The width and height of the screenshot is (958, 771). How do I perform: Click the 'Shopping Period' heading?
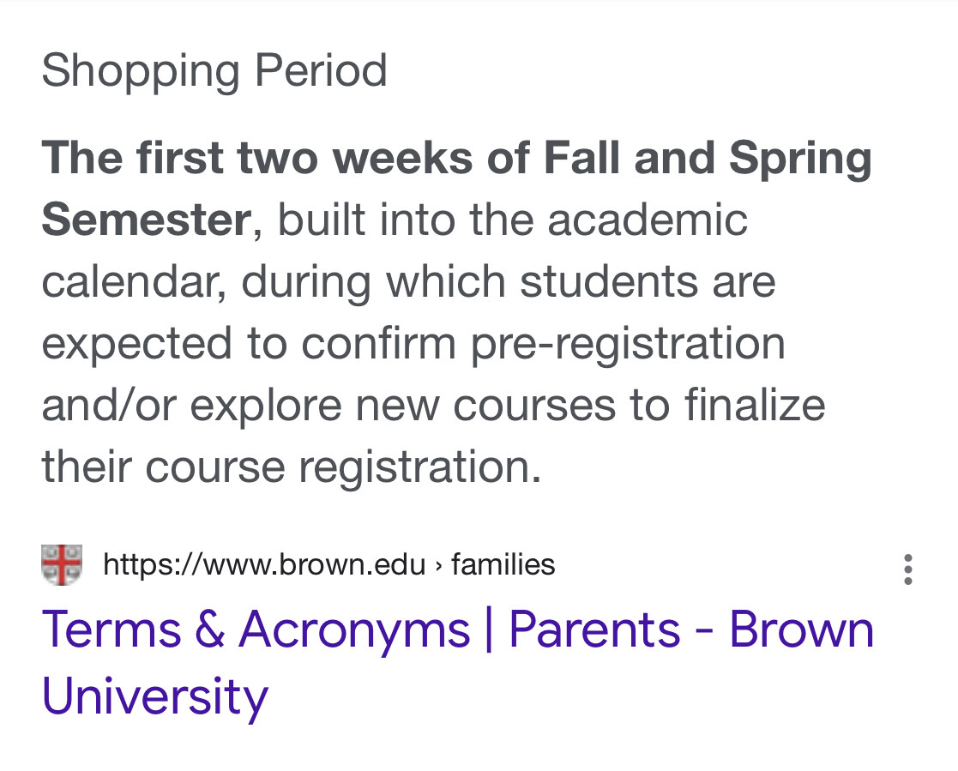[214, 71]
